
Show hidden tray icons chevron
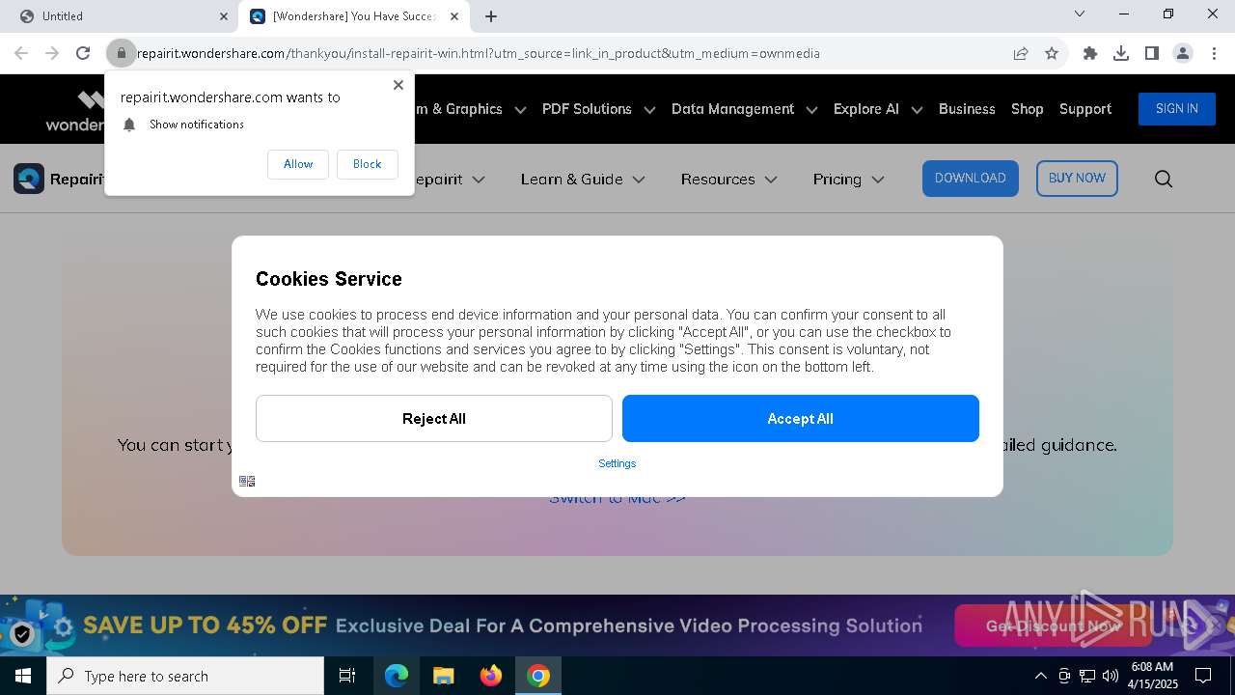click(x=1040, y=676)
